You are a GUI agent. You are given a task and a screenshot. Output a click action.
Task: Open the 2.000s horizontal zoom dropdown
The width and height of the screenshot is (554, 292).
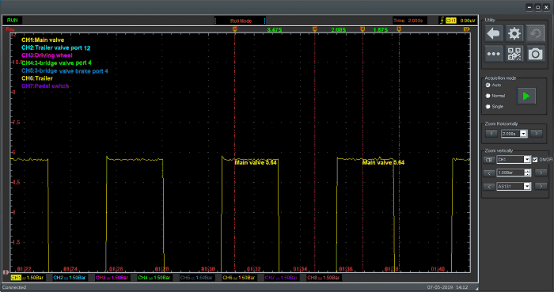pos(514,134)
